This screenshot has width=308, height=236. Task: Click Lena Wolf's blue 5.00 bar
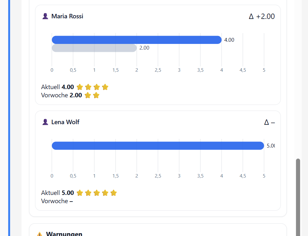[158, 146]
